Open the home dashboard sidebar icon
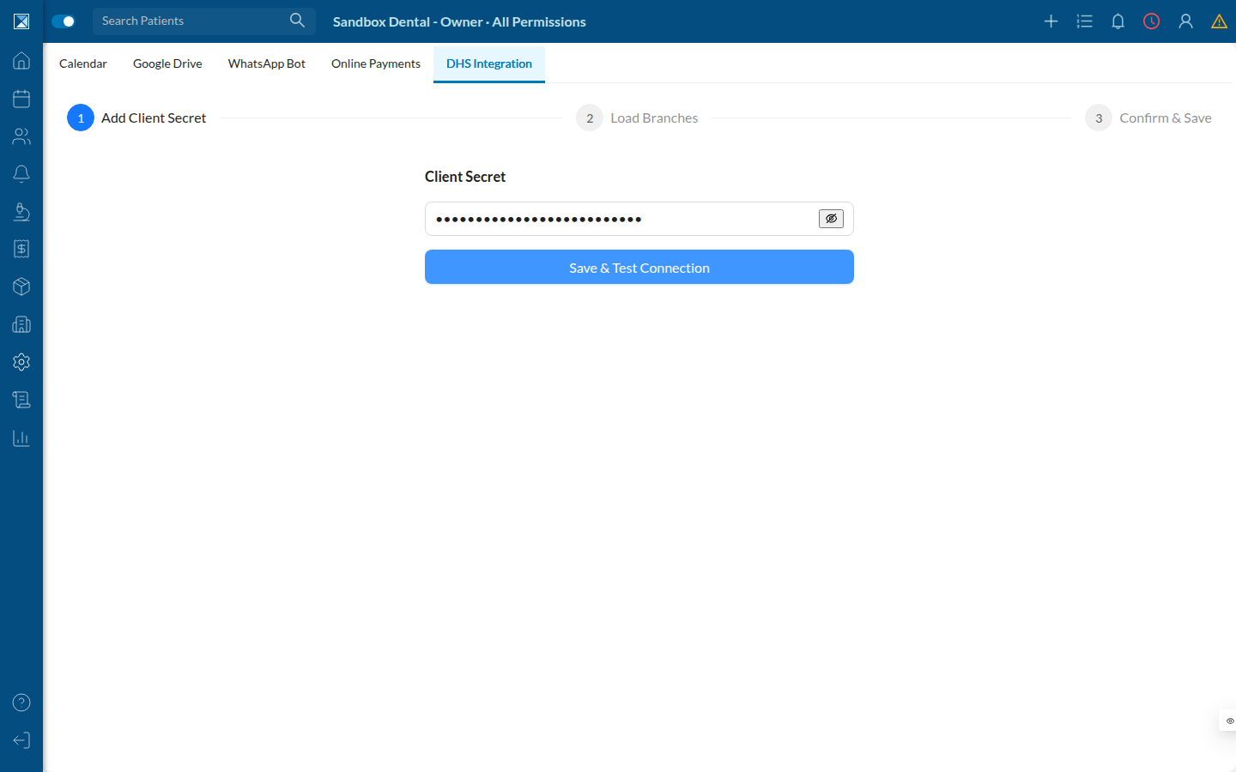This screenshot has width=1236, height=772. (x=21, y=61)
